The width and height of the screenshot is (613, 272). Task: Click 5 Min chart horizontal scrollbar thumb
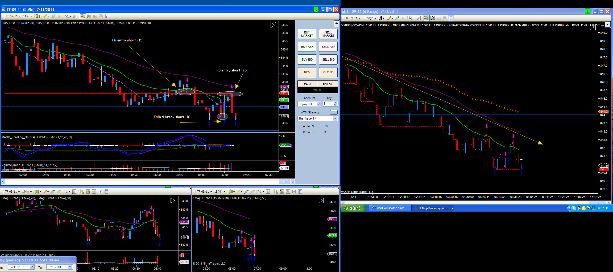click(x=284, y=182)
